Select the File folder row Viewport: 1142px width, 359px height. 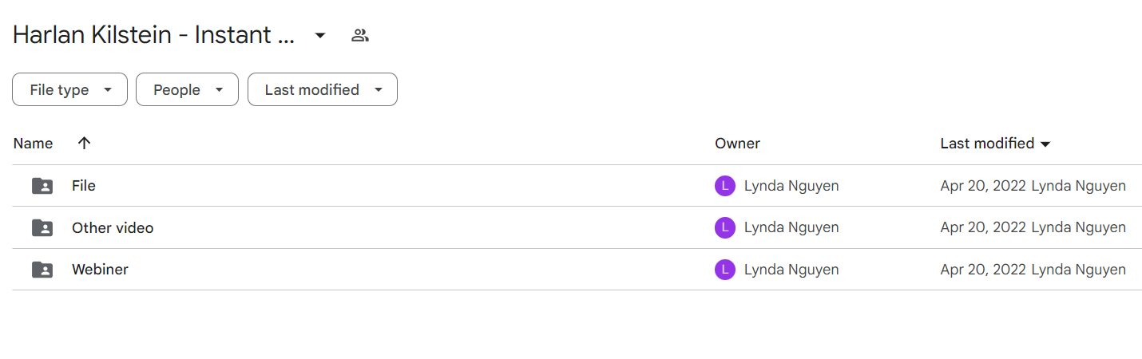pyautogui.click(x=577, y=186)
